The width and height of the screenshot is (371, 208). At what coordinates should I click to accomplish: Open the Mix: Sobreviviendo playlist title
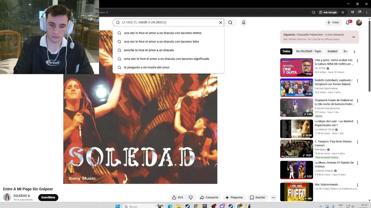(x=326, y=185)
